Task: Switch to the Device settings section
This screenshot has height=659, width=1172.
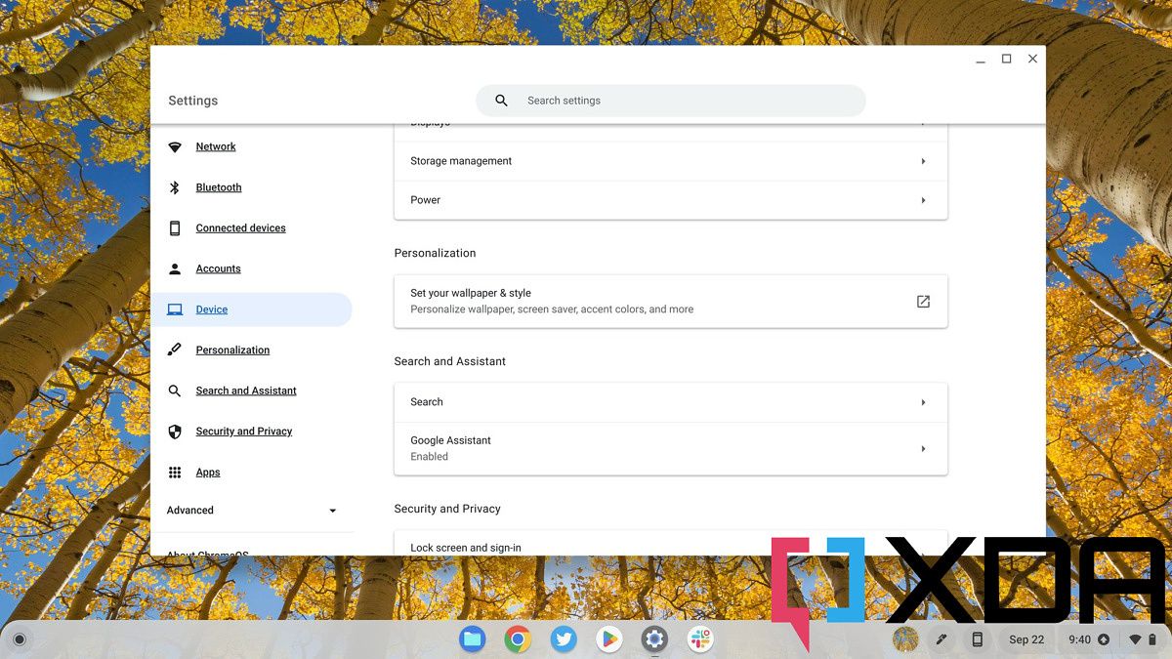Action: tap(211, 309)
